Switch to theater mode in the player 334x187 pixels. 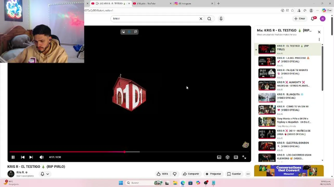(236, 157)
